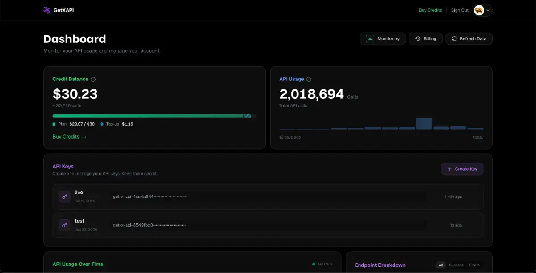Image resolution: width=536 pixels, height=273 pixels.
Task: Follow the Buy Credits arrow link in Credit Balance
Action: pos(69,137)
